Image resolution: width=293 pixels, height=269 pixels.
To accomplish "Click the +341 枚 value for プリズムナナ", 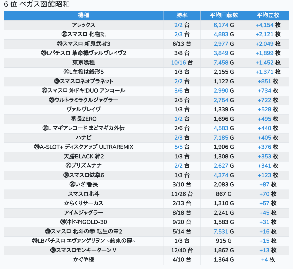I will [x=268, y=166].
